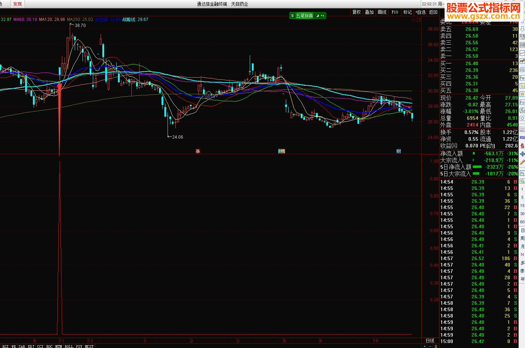Switch to RSI indicator tab
Image resolution: width=525 pixels, height=348 pixels.
coord(5,346)
